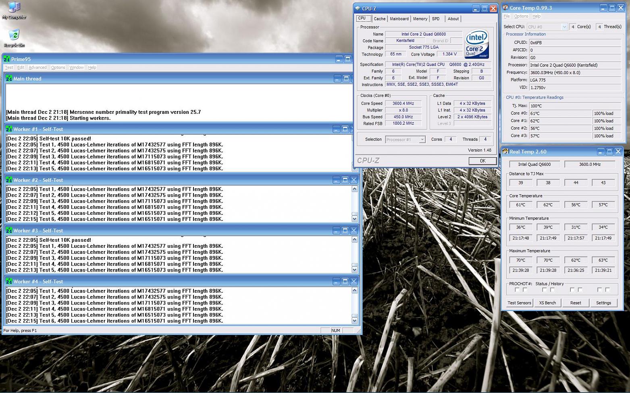This screenshot has width=630, height=393.
Task: Click the 450.0 MHz Bus Speed value
Action: 403,117
